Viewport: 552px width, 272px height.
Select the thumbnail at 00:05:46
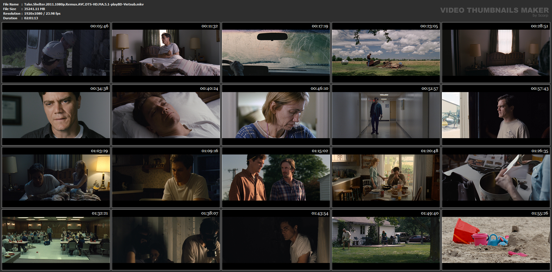pos(56,53)
